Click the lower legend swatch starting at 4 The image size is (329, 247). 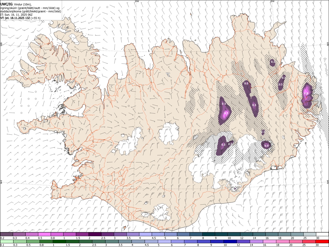[x=138, y=242]
